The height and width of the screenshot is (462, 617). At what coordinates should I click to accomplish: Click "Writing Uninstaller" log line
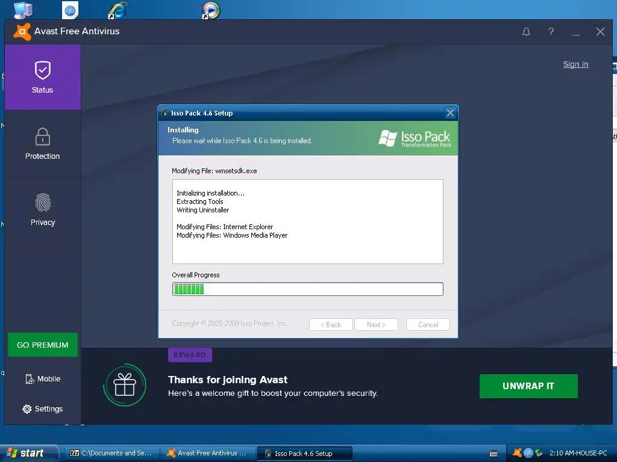pos(202,210)
